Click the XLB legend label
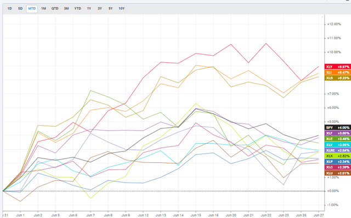This screenshot has height=218, width=351. coord(338,78)
